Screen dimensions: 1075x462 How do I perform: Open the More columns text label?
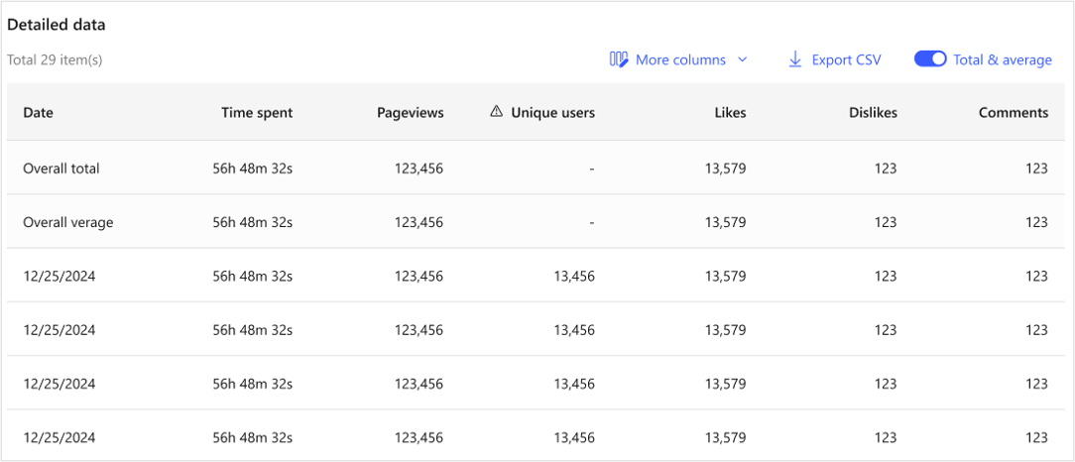coord(680,59)
